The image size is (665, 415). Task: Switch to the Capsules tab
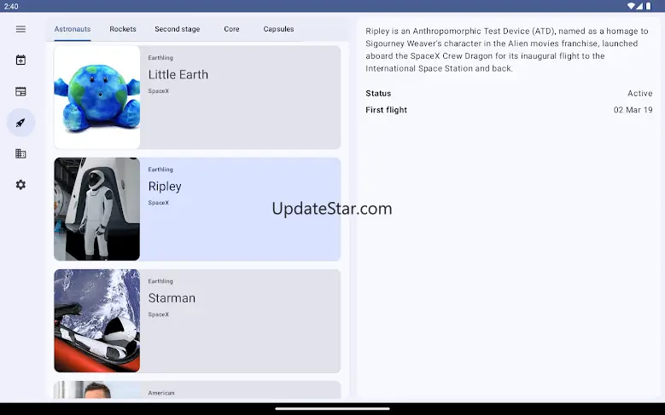coord(278,29)
